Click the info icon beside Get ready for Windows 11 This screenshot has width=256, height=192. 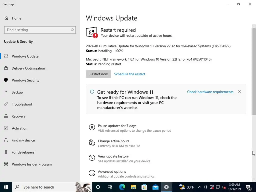point(92,91)
